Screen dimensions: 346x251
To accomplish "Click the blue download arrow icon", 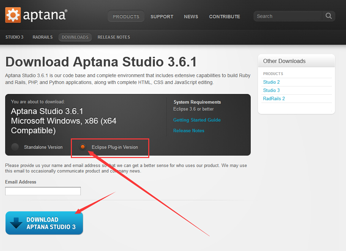I will click(x=16, y=223).
